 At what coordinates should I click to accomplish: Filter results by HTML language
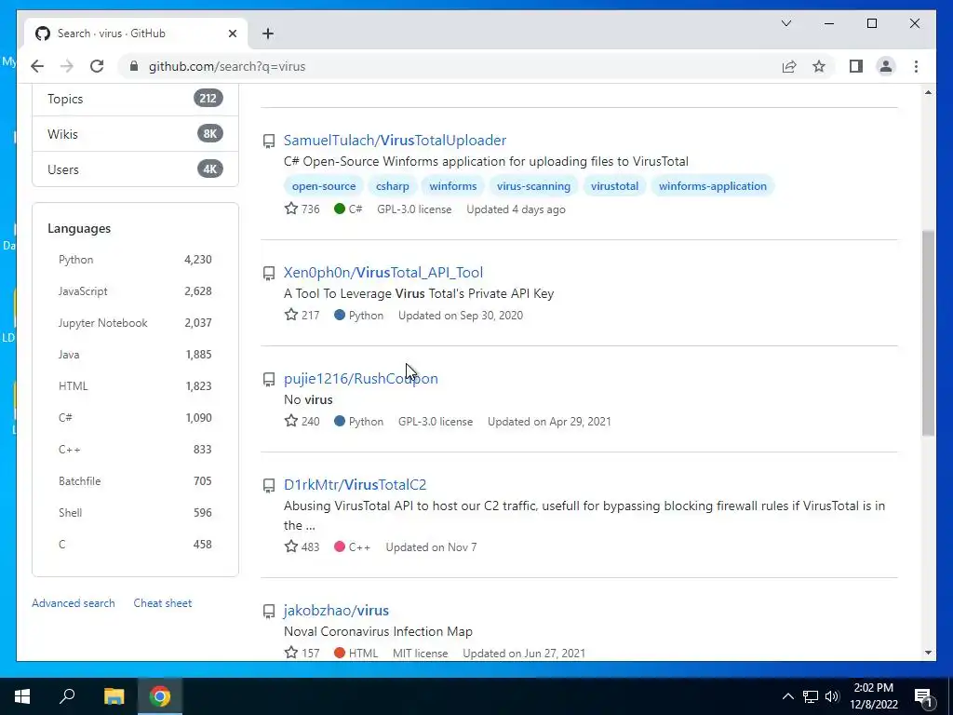point(135,386)
